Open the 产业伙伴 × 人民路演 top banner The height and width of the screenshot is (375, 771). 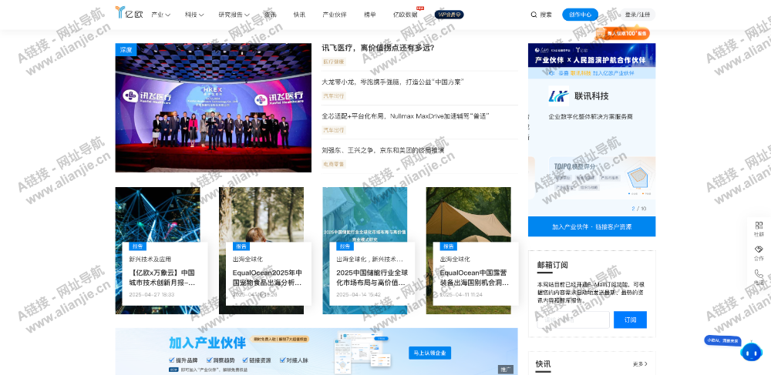click(x=591, y=55)
